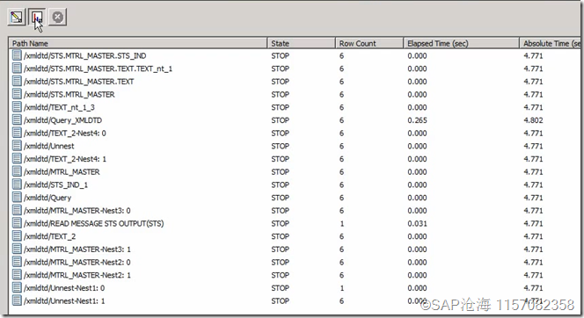
Task: Select path /xmldtd/READ MESSAGE STS OUTPUT(STS)
Action: coord(94,223)
